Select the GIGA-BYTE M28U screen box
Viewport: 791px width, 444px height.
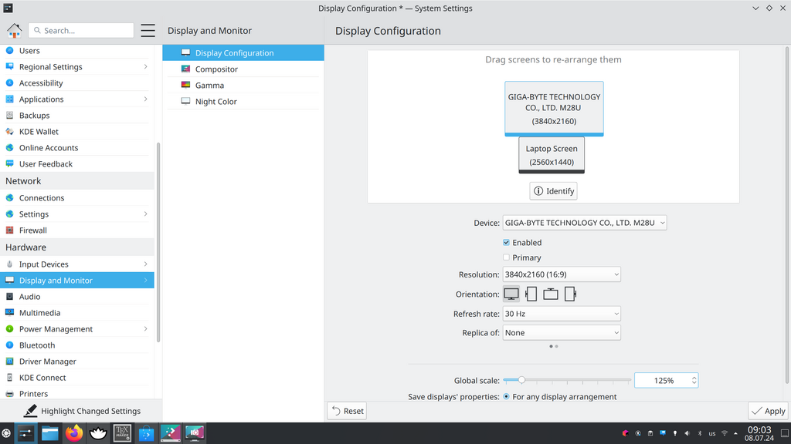coord(554,109)
